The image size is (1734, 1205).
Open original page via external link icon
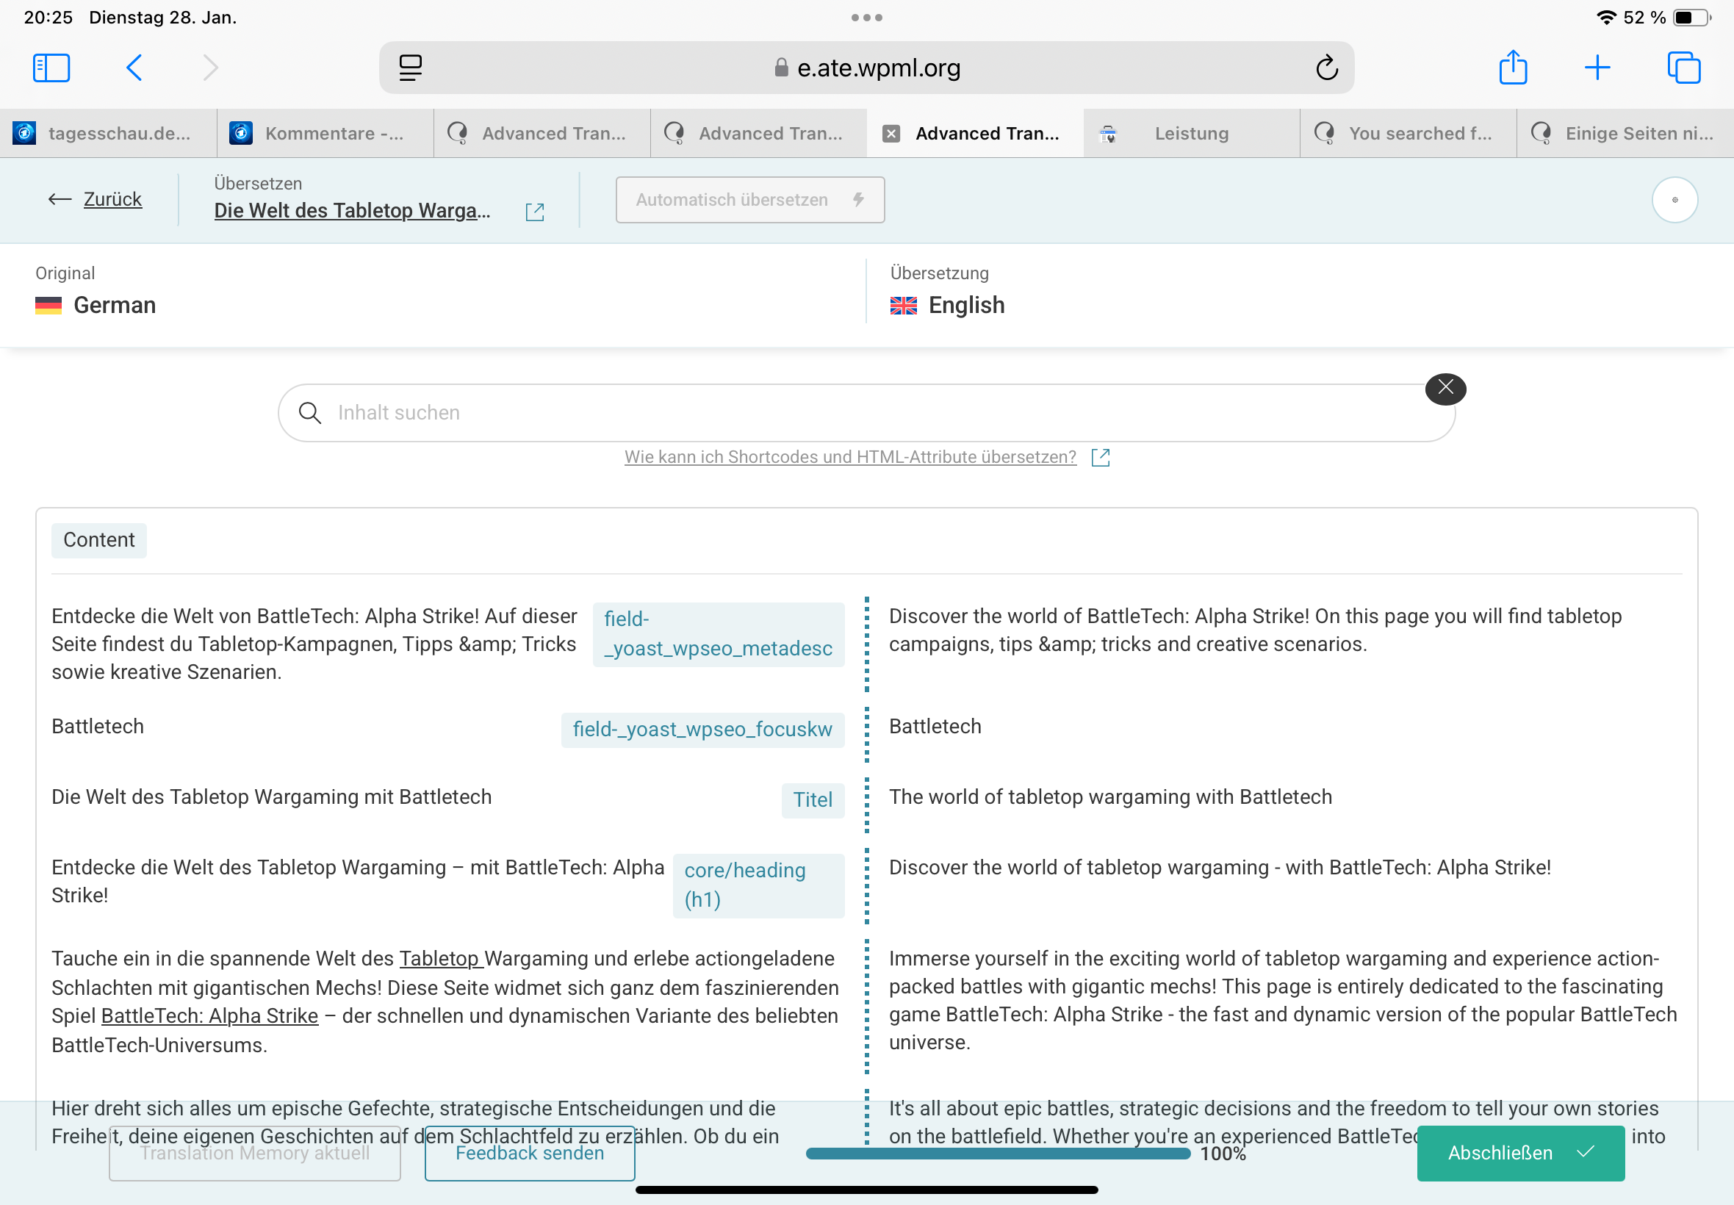(x=534, y=212)
